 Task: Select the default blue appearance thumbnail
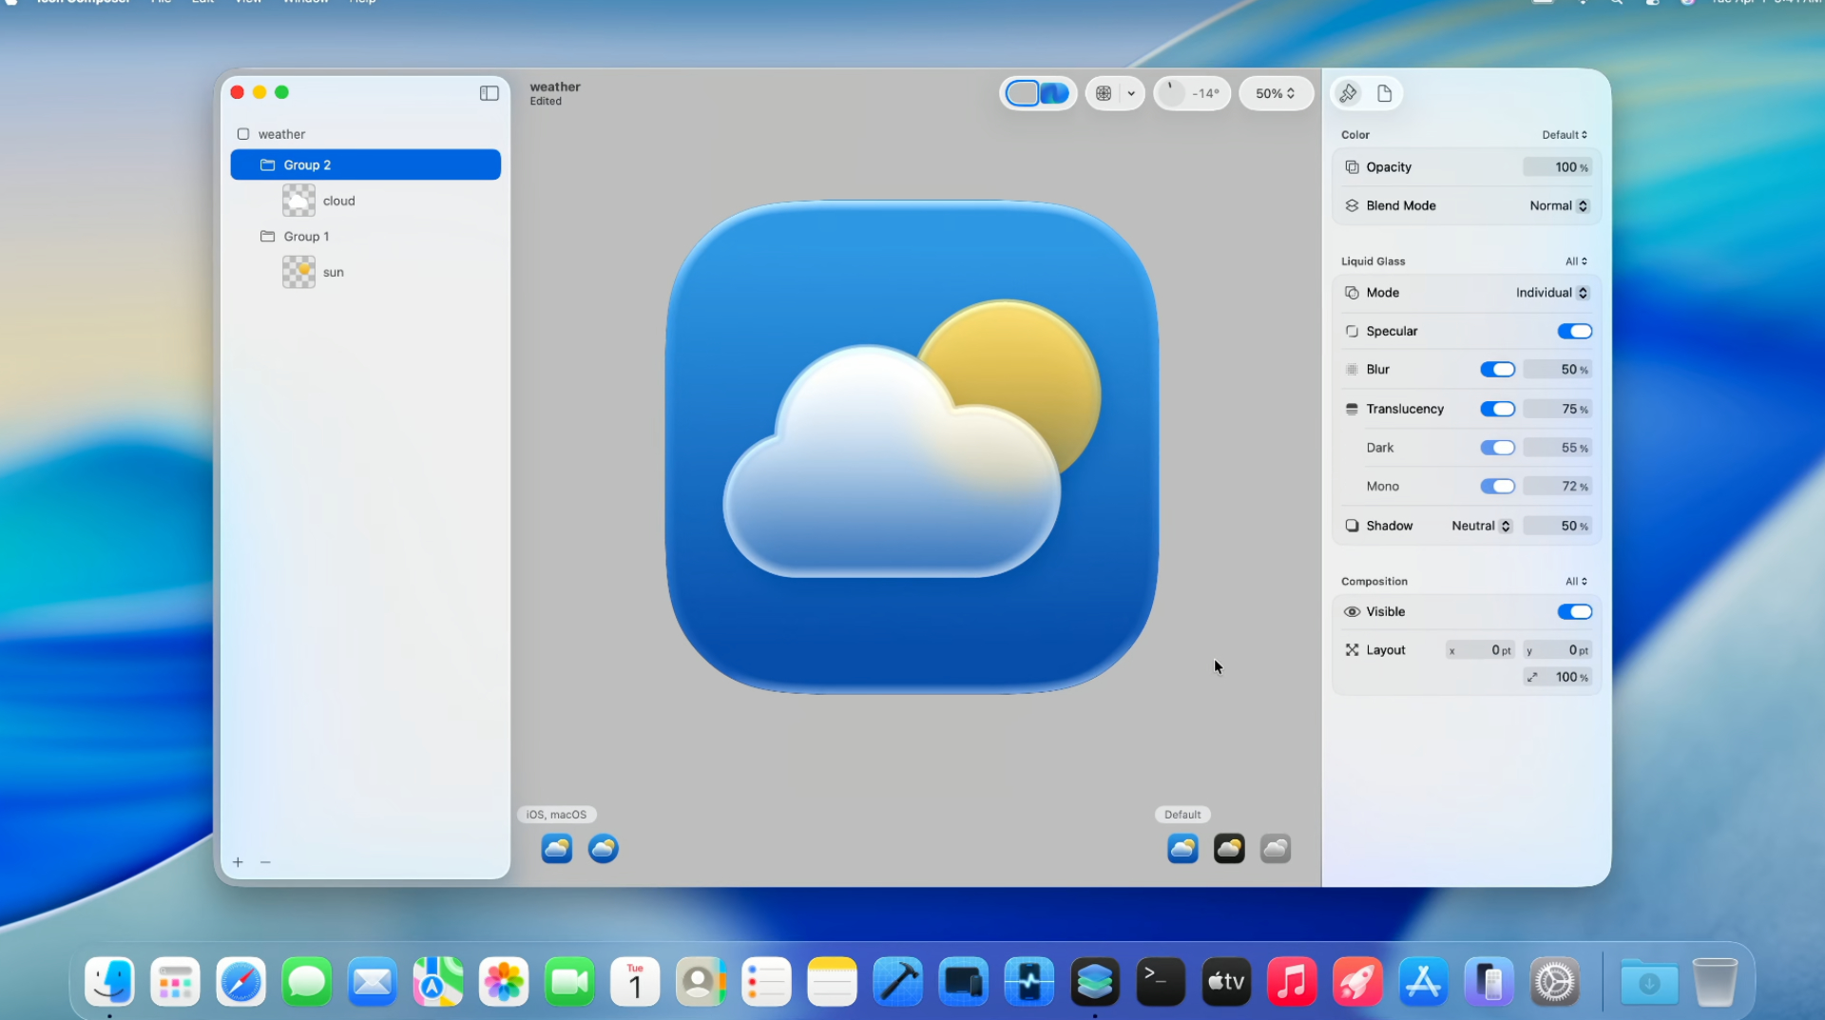[x=1182, y=848]
